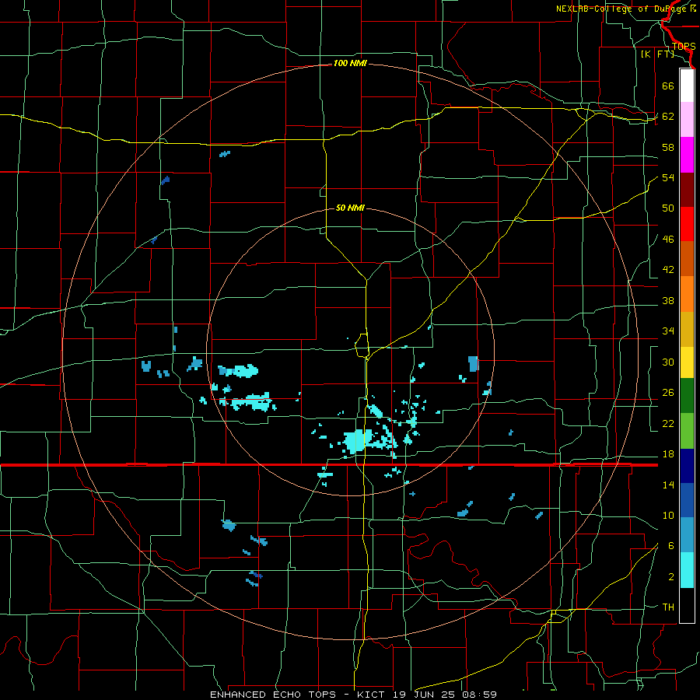Click the white swatch atop the tops legend
700x700 pixels.
(x=687, y=86)
